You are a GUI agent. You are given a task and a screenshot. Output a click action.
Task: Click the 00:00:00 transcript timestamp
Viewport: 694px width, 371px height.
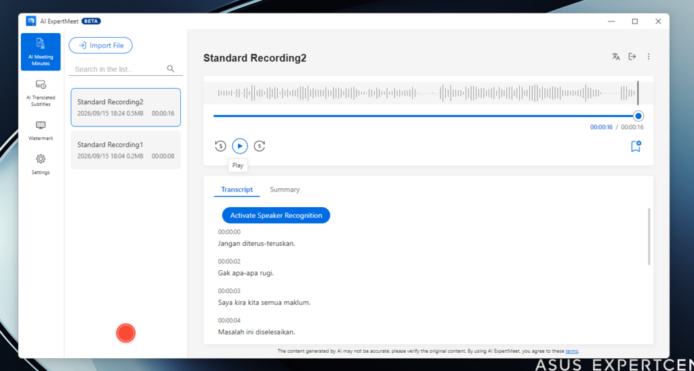(x=229, y=232)
